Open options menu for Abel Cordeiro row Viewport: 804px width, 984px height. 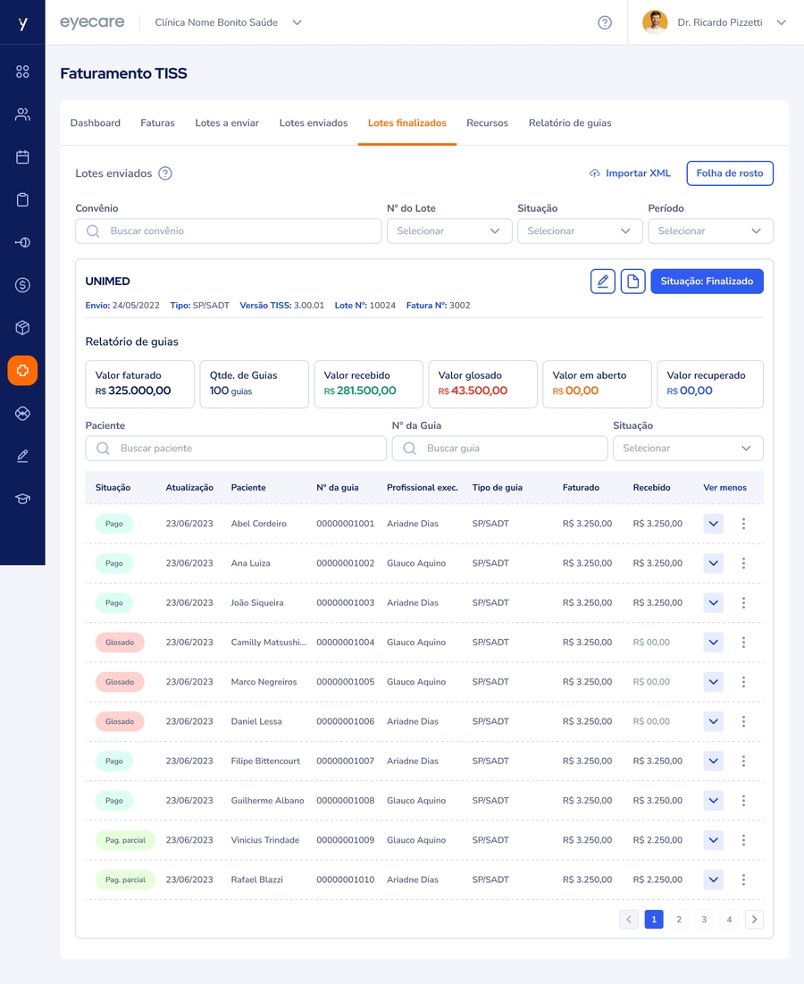pos(743,524)
